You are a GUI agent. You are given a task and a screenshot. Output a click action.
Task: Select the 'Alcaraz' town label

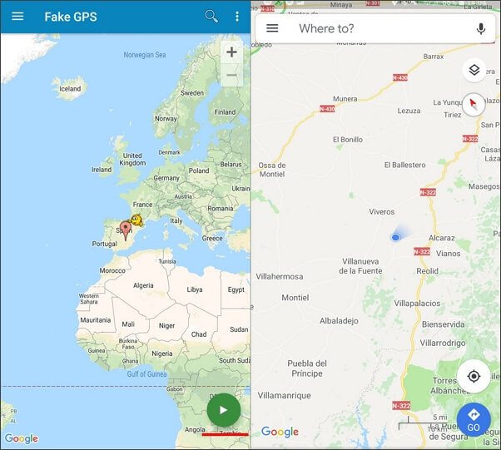click(x=442, y=238)
